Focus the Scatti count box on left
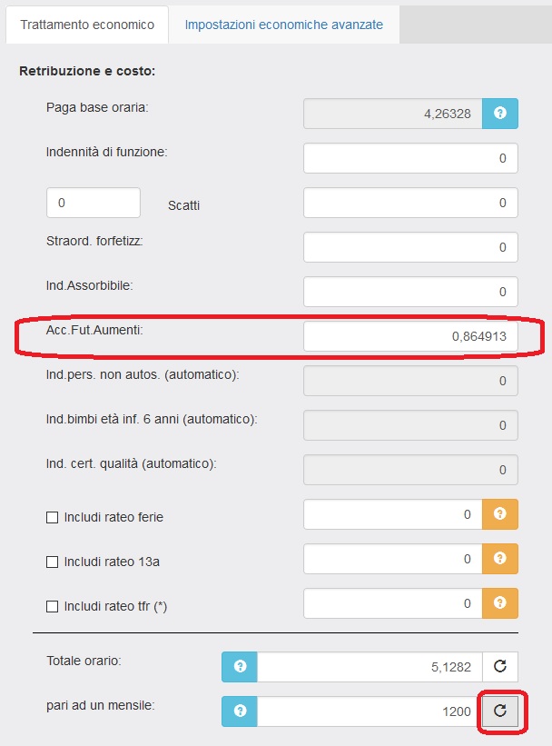 (x=93, y=203)
